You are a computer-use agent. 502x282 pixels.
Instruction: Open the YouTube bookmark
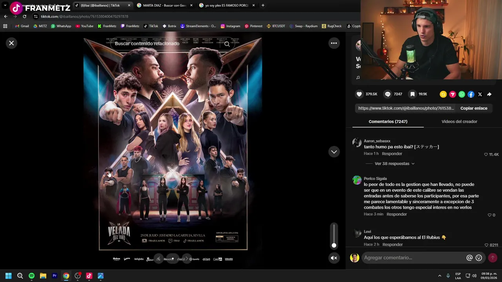84,26
